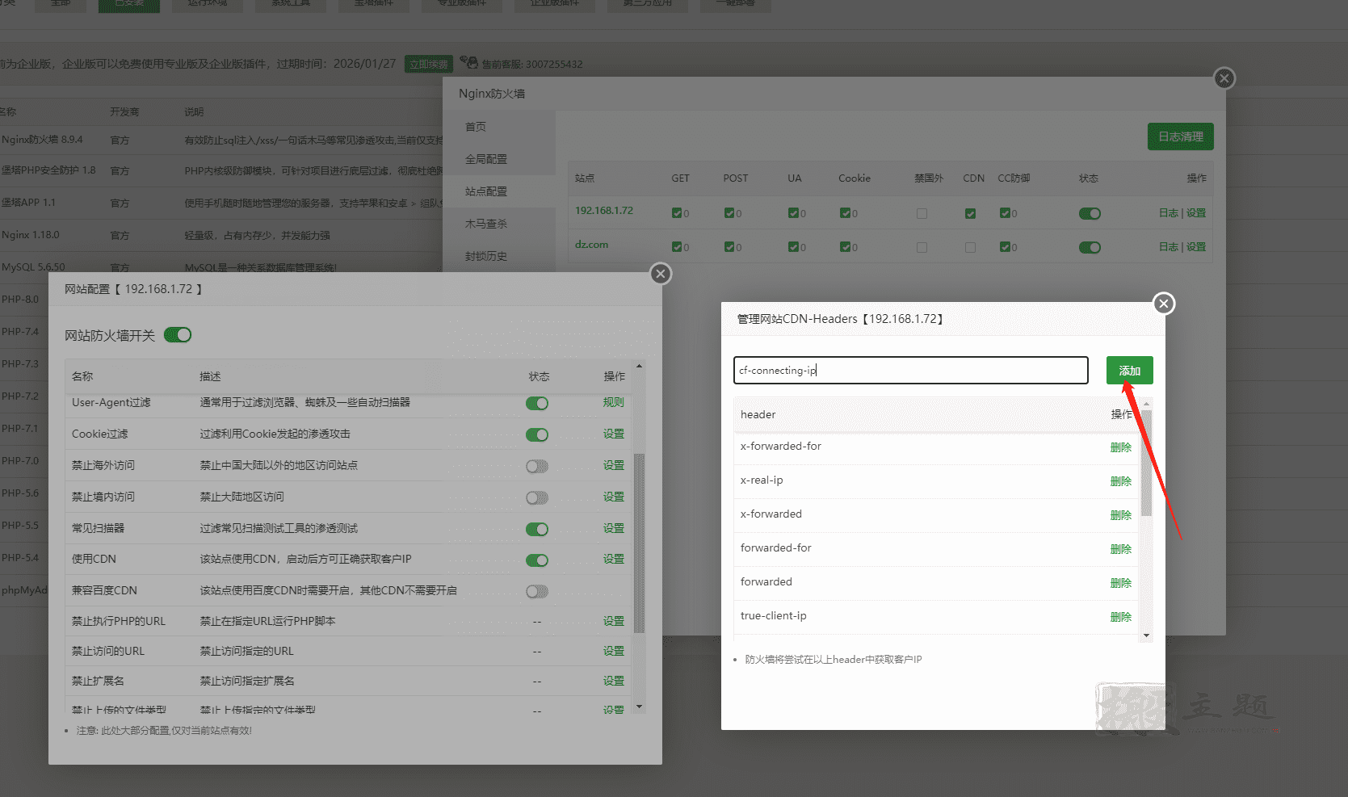Open 日志 for 192.168.1.72 site
This screenshot has height=797, width=1348.
pyautogui.click(x=1168, y=213)
